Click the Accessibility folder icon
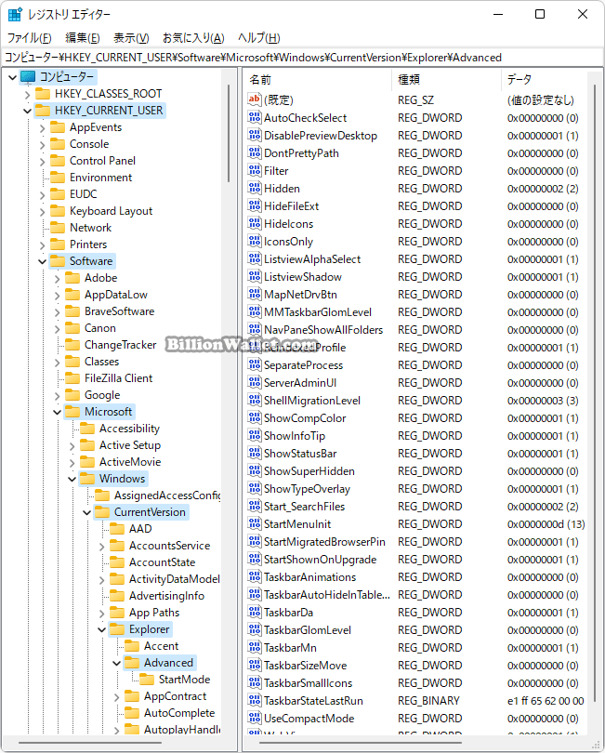 [x=87, y=428]
